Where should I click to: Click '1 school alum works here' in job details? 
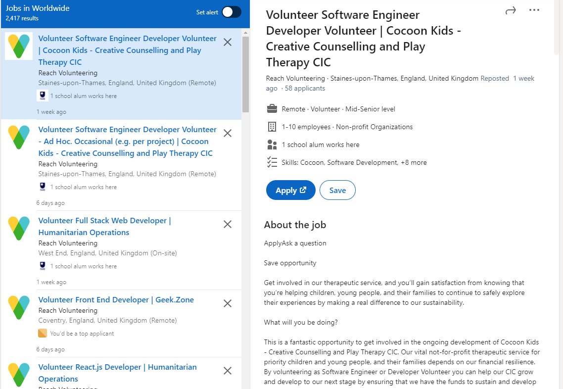point(320,145)
